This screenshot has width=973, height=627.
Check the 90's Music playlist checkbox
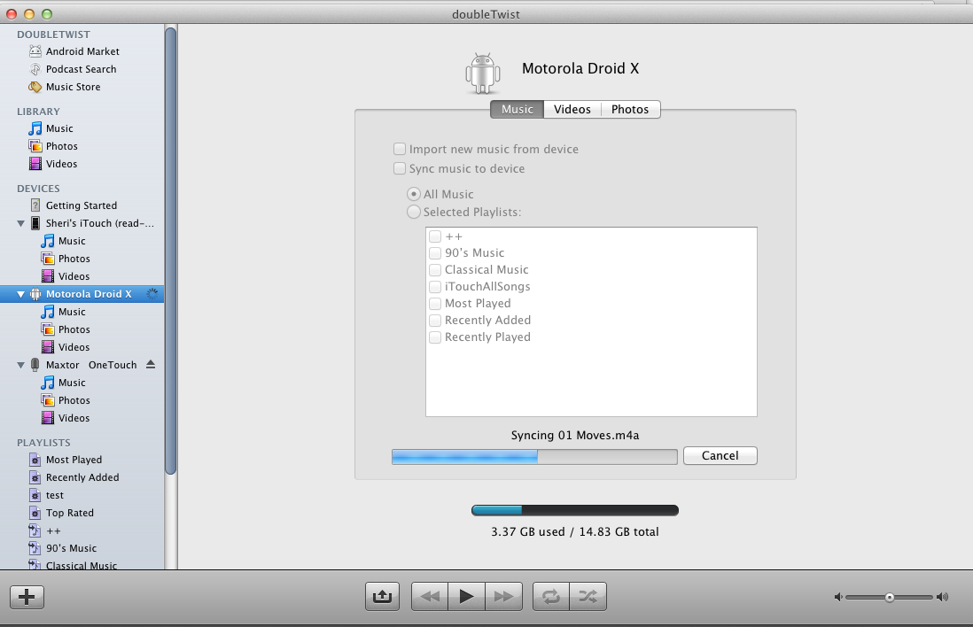click(x=435, y=253)
